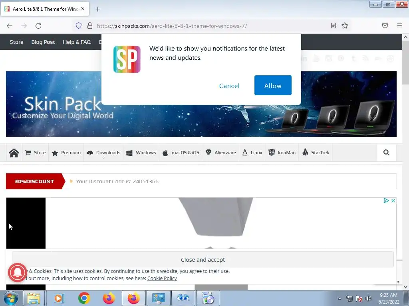
Task: Open Blog Post in top menu
Action: [x=43, y=42]
